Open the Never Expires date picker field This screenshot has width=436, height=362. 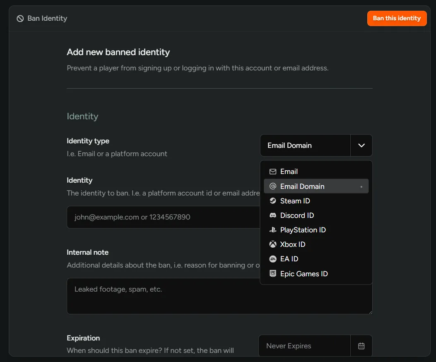(x=304, y=346)
